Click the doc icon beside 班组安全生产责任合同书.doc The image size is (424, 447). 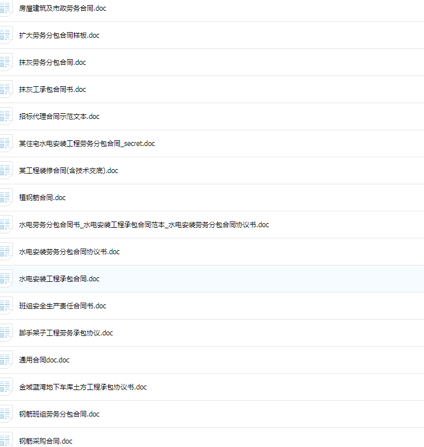click(6, 306)
